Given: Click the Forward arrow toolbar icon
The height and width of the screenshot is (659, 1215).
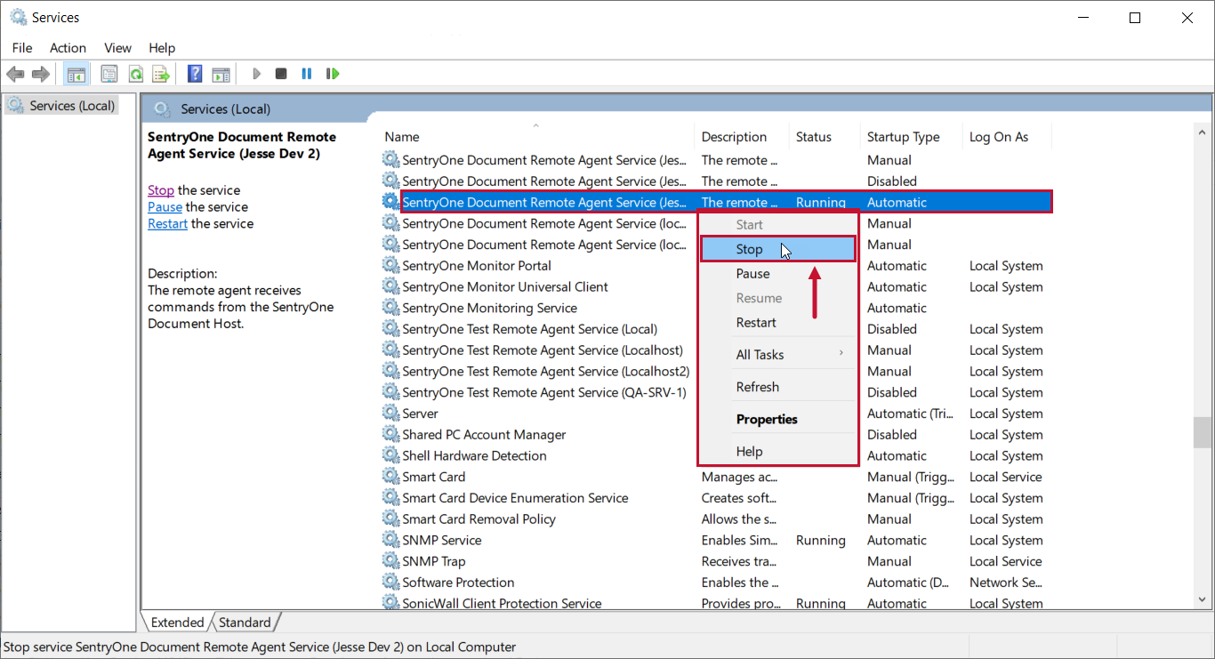Looking at the screenshot, I should (x=41, y=74).
